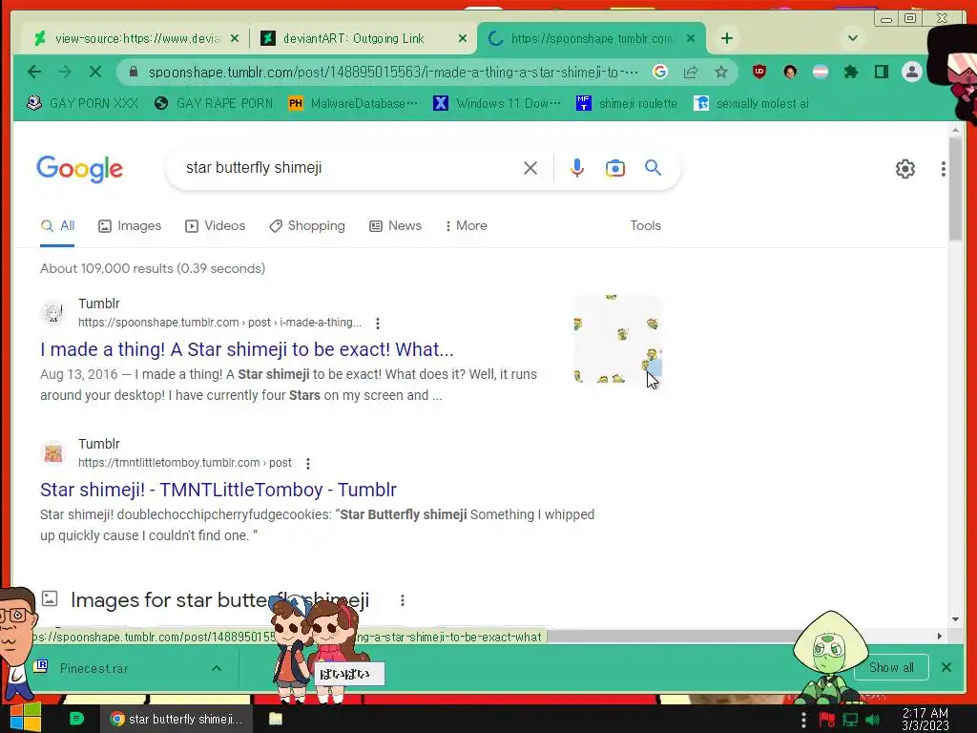
Task: Open 'I made a thing! A Star shimeji' result
Action: (247, 349)
